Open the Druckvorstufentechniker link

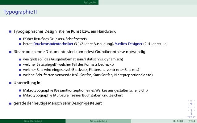53,44
